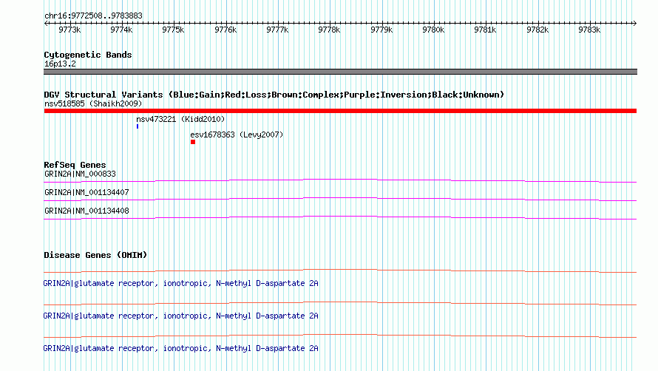This screenshot has width=658, height=371.
Task: Click the GRIN2A|NM_000833 transcript label
Action: pyautogui.click(x=80, y=174)
